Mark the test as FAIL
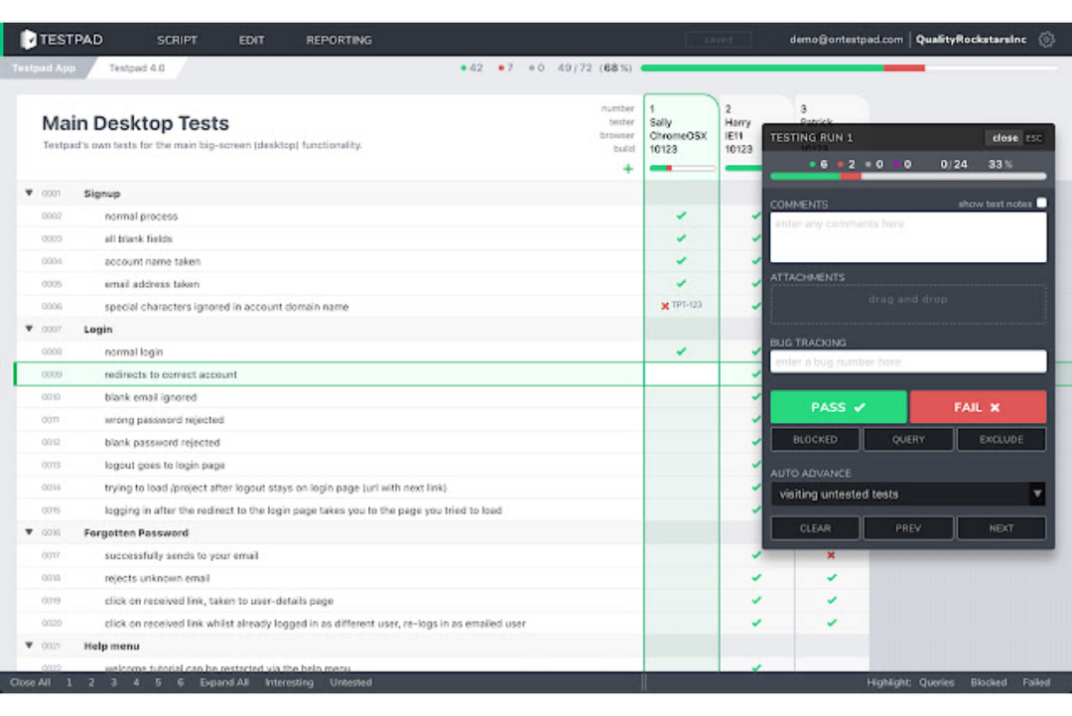Image resolution: width=1072 pixels, height=716 pixels. 978,407
